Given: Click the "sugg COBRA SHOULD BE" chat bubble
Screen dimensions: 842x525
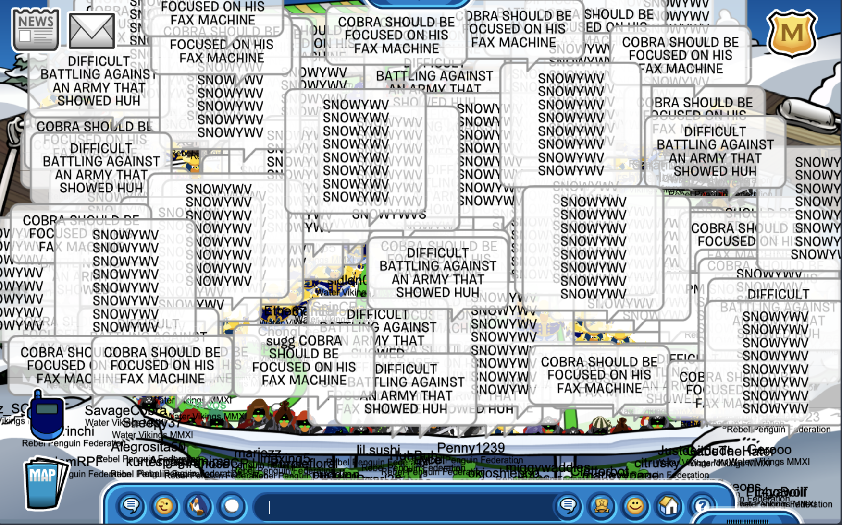Looking at the screenshot, I should pos(304,360).
